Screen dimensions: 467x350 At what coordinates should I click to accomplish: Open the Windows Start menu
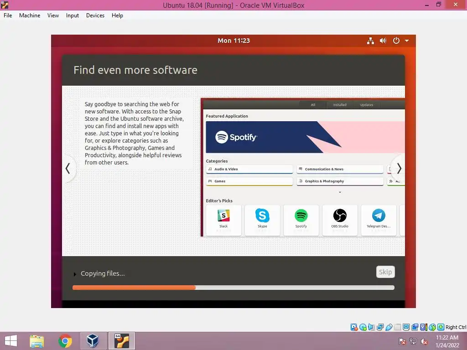pos(11,341)
